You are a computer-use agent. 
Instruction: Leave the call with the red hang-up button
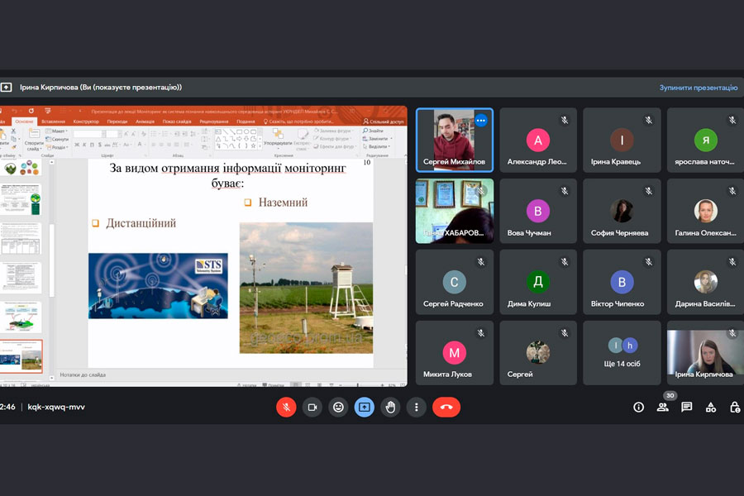tap(446, 408)
